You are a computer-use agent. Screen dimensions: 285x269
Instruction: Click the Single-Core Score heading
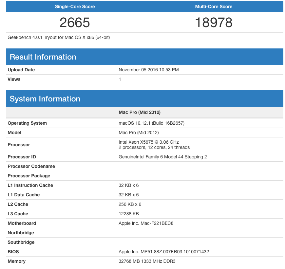pos(75,7)
